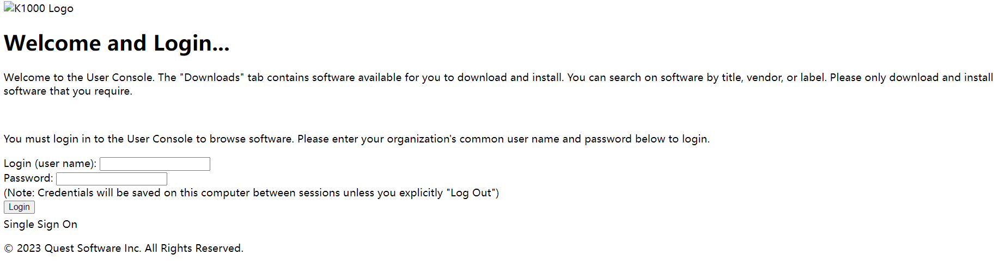Open the Single Sign On link
The height and width of the screenshot is (273, 1005).
pyautogui.click(x=40, y=225)
